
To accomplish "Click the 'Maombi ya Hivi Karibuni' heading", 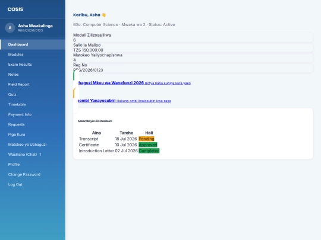I will click(x=95, y=121).
